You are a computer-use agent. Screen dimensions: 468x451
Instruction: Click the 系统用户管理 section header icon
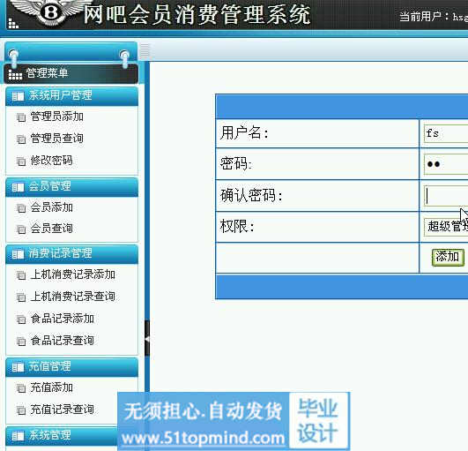18,96
